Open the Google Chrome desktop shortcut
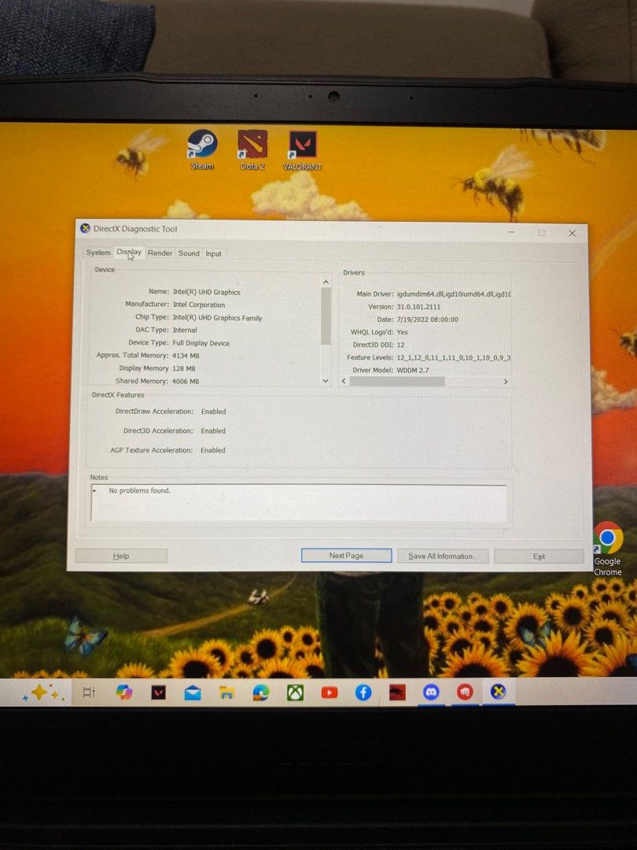This screenshot has height=850, width=637. point(608,549)
